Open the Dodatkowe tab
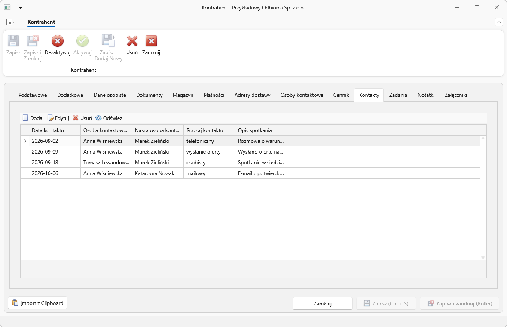 pyautogui.click(x=70, y=95)
